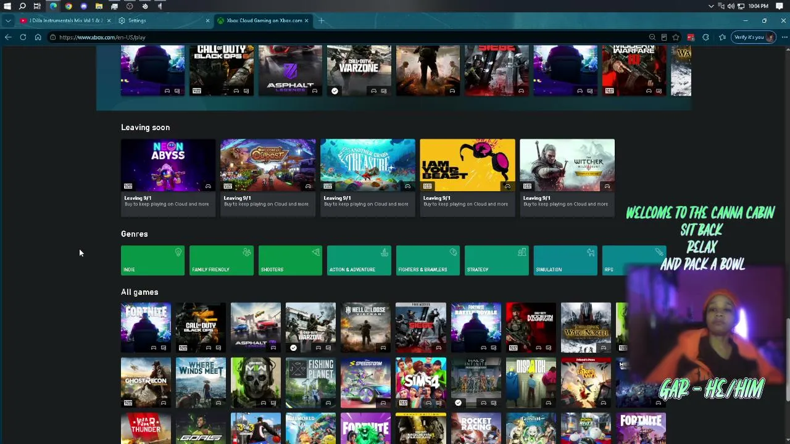Show hidden system tray icons
This screenshot has width=790, height=444.
coord(711,6)
